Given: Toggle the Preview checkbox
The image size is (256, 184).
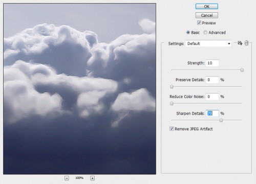Looking at the screenshot, I should (199, 23).
